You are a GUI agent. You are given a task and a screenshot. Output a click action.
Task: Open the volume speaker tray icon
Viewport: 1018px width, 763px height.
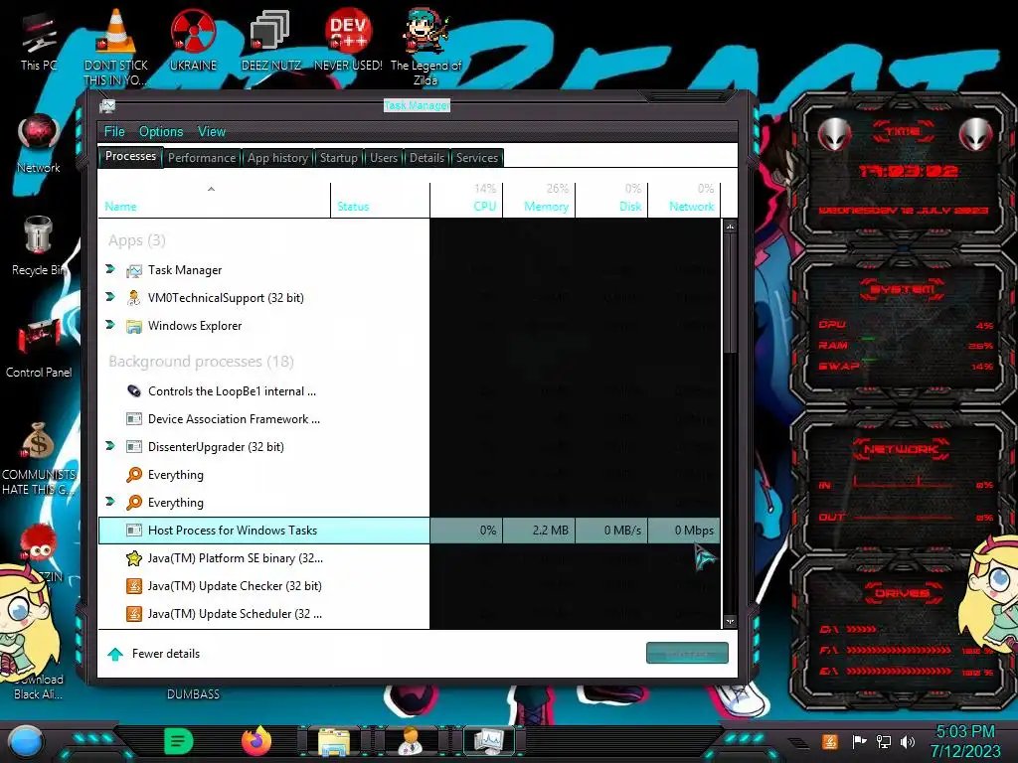pos(908,741)
